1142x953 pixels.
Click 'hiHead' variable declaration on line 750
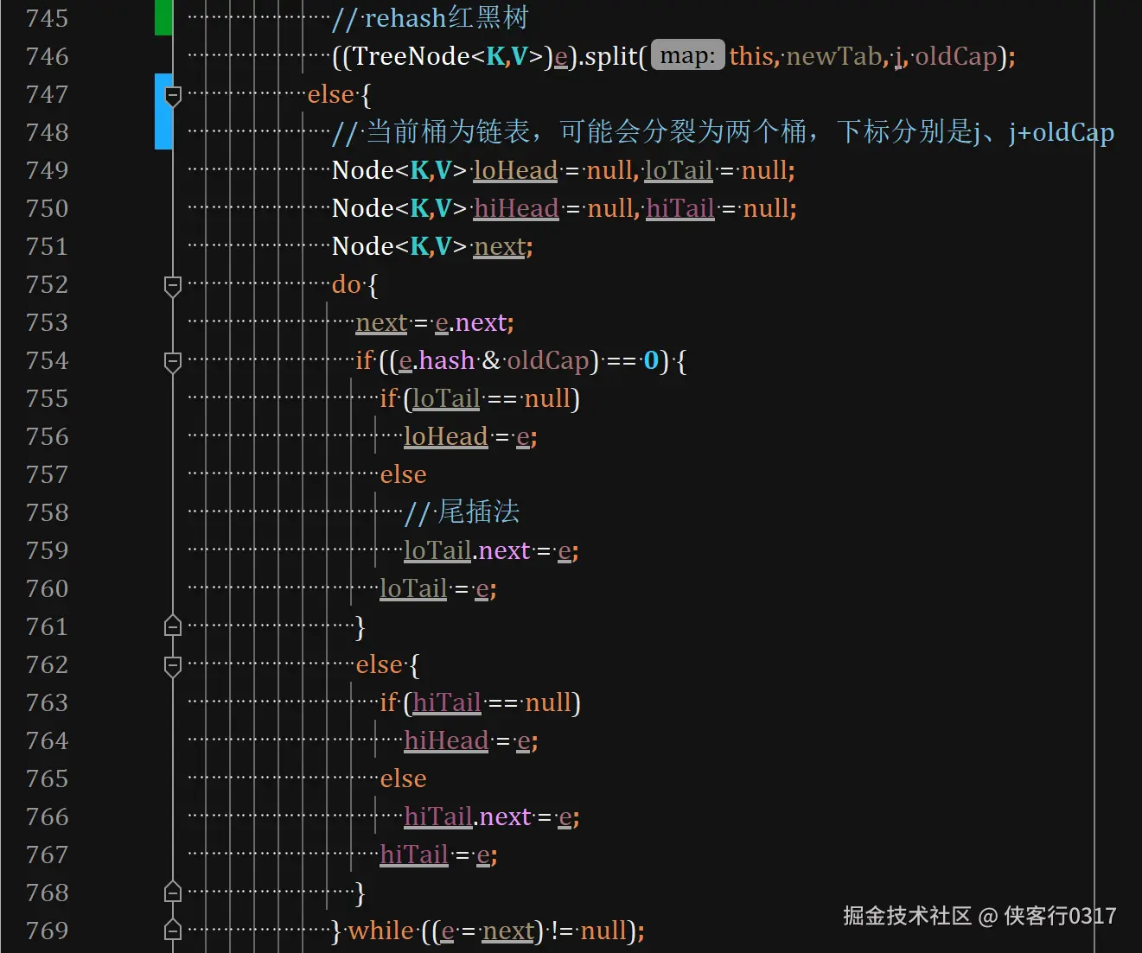[x=516, y=208]
